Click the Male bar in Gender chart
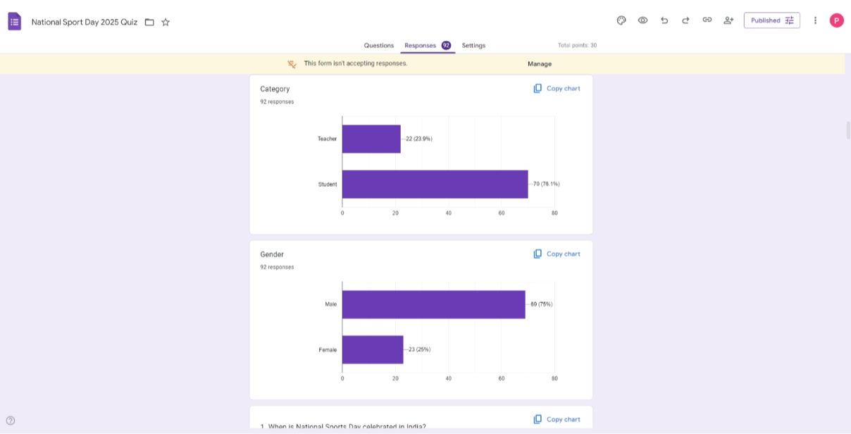 (x=434, y=304)
